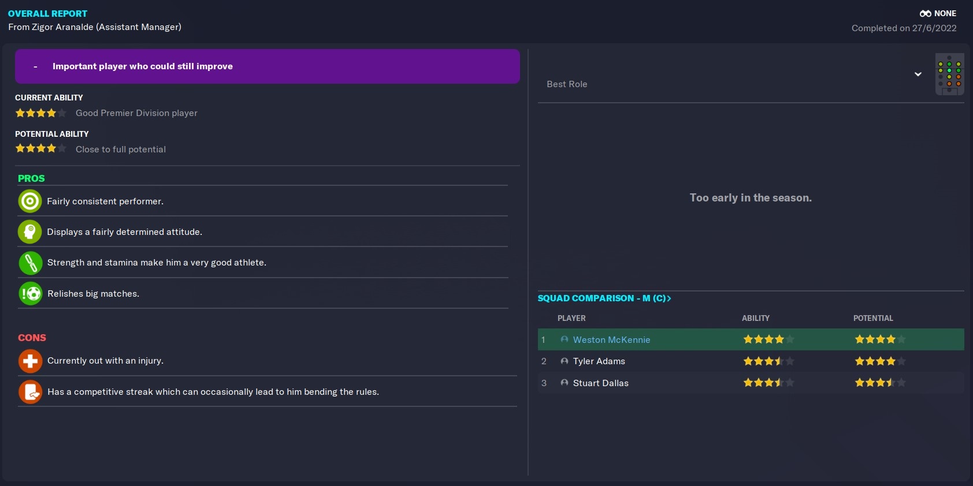Click the CONS section heading
973x486 pixels.
point(32,338)
